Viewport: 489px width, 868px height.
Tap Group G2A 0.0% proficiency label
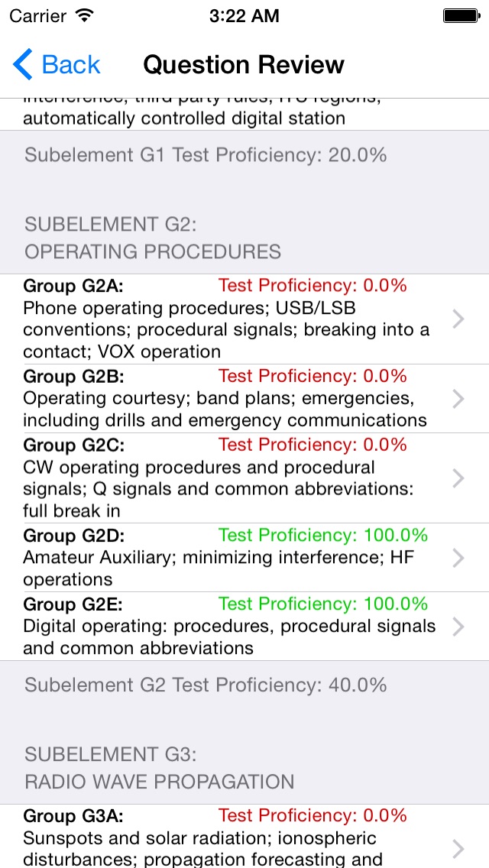pyautogui.click(x=313, y=286)
